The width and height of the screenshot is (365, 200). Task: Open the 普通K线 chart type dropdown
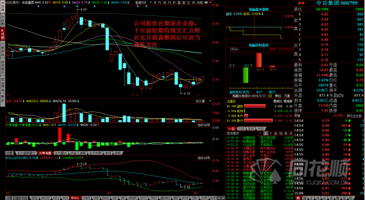coord(143,3)
